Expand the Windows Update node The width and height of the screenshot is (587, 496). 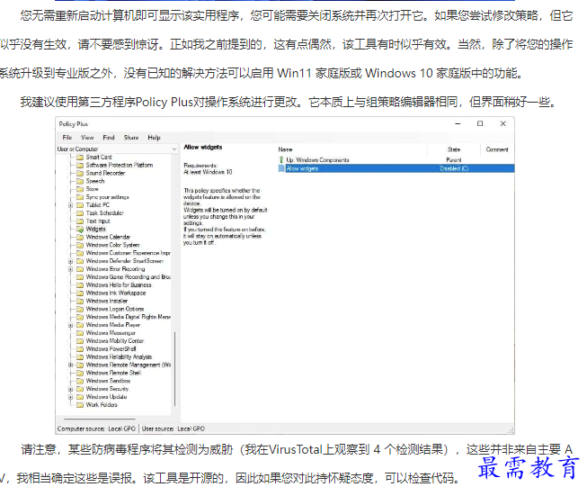pos(70,397)
